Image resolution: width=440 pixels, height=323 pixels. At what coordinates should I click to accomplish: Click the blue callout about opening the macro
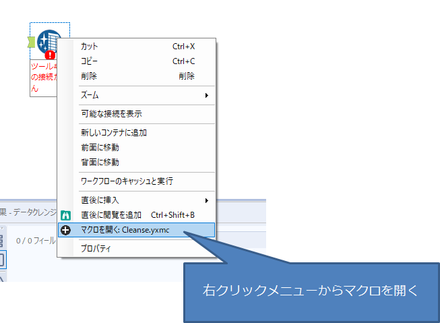pyautogui.click(x=311, y=291)
